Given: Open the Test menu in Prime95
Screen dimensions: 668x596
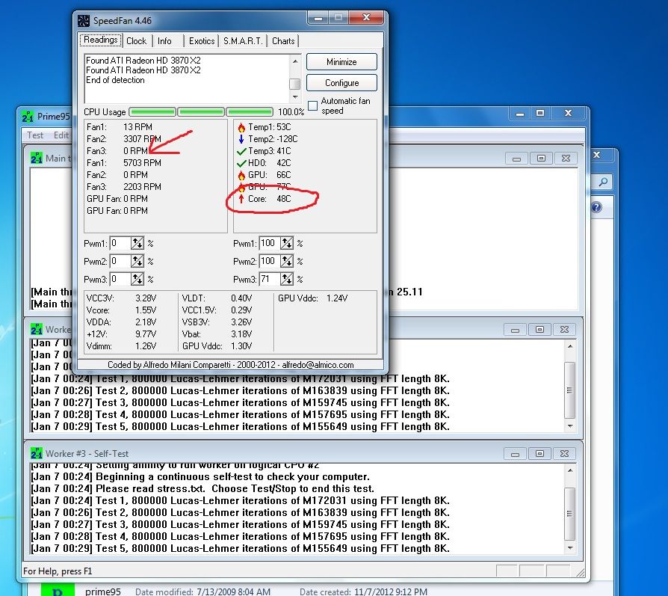Looking at the screenshot, I should point(35,135).
